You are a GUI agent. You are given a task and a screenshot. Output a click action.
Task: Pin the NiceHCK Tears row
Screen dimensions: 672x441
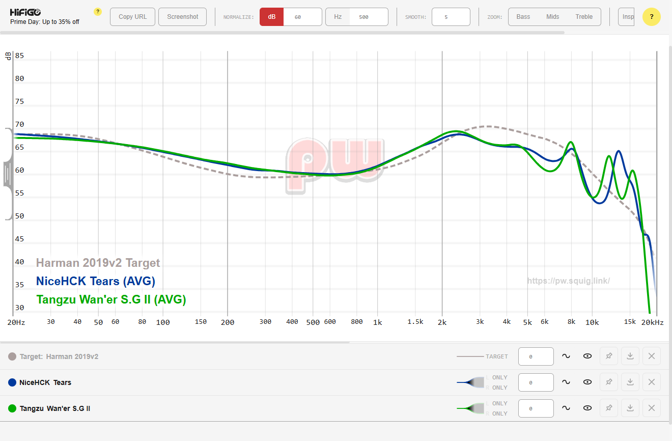coord(609,382)
